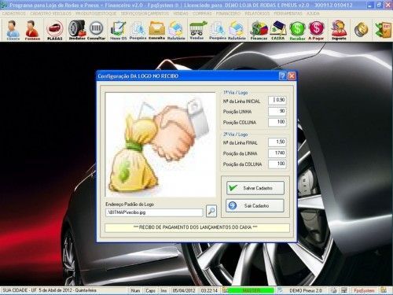Click the Posição da LINHA field showing 1740

pyautogui.click(x=277, y=153)
